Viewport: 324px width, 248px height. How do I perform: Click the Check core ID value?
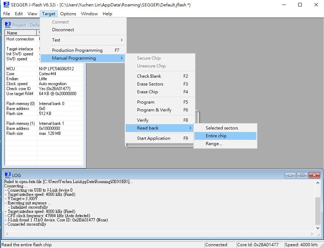click(x=55, y=89)
